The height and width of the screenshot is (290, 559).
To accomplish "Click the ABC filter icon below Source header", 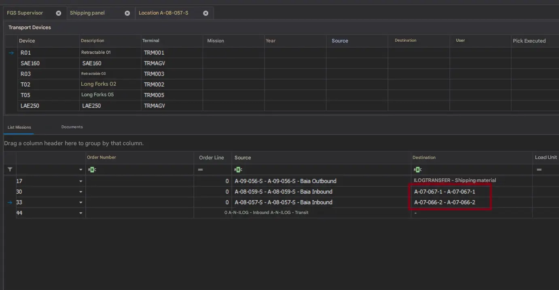I will click(x=238, y=169).
